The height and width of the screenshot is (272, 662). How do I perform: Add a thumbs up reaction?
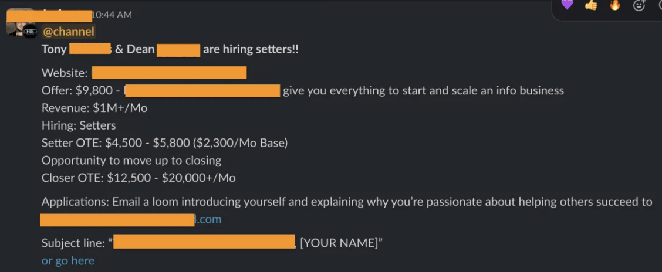pos(591,5)
